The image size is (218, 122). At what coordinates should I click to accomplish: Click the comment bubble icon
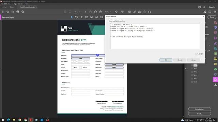click(129, 12)
